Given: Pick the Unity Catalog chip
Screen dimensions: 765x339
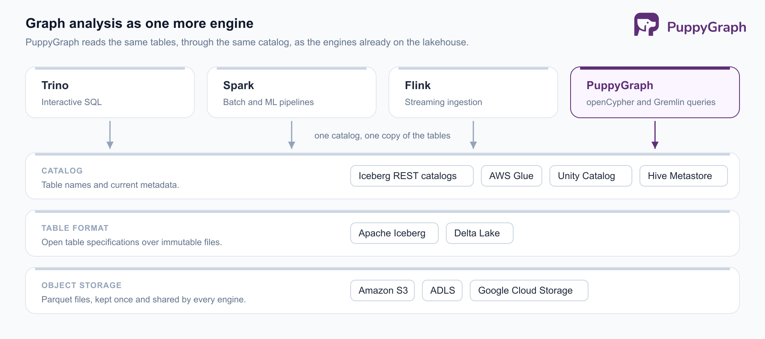Looking at the screenshot, I should click(591, 176).
